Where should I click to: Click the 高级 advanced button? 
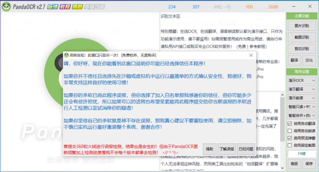coord(294,164)
